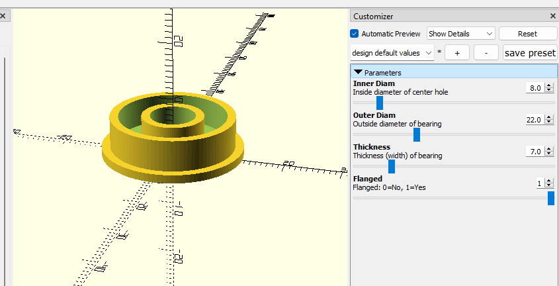The image size is (559, 286).
Task: Open the Show Details dropdown
Action: [x=461, y=34]
